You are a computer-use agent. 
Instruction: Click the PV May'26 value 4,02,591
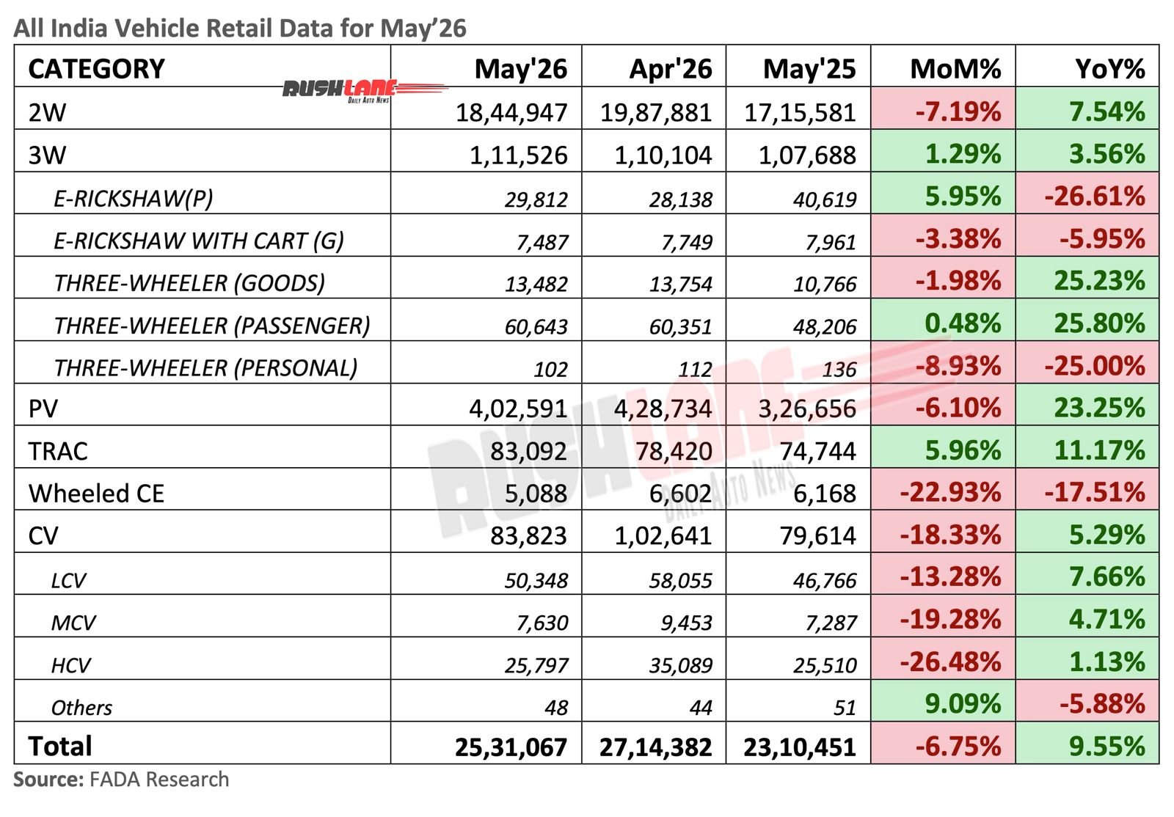pos(519,408)
